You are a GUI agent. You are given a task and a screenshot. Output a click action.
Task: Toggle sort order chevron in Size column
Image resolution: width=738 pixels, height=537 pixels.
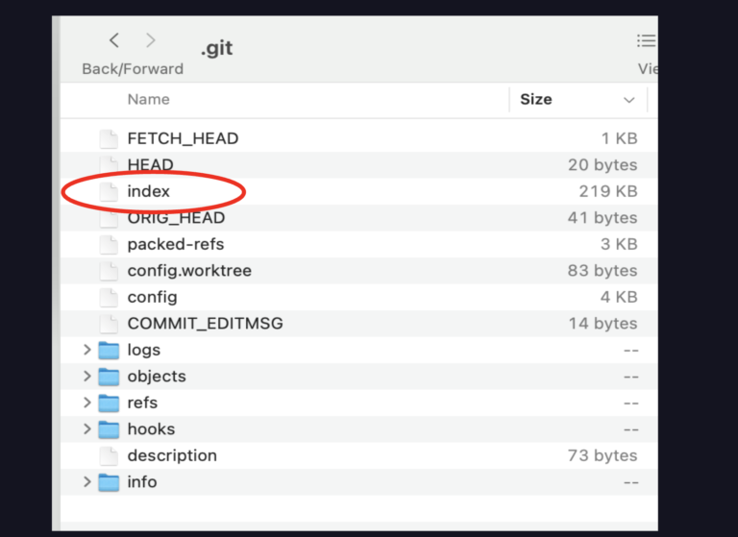[629, 100]
